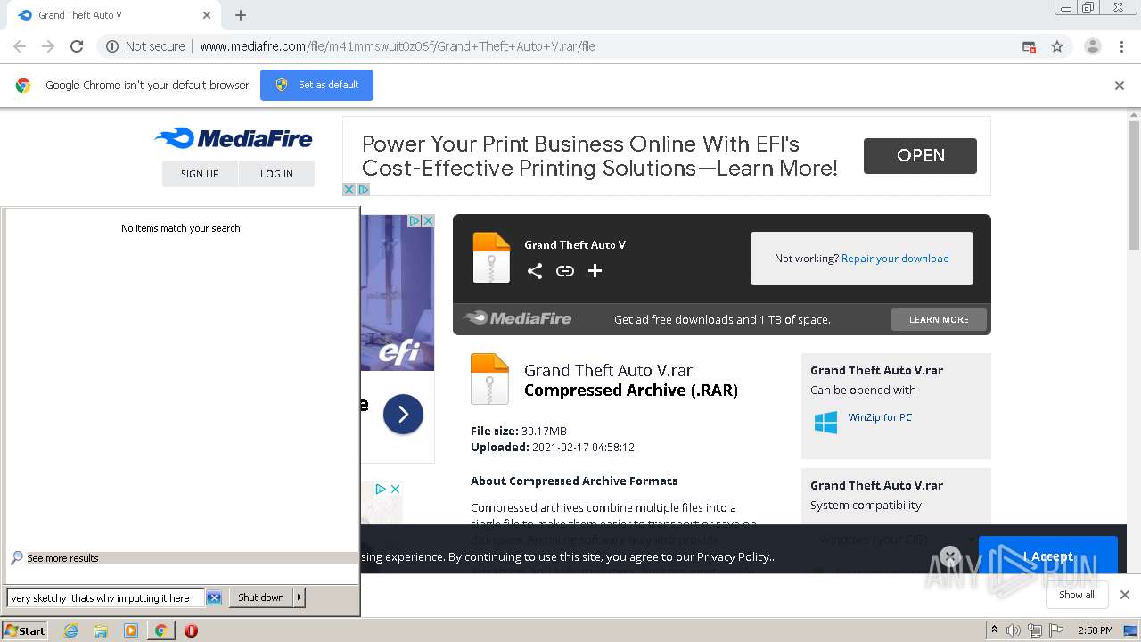Click the address bar URL
The width and height of the screenshot is (1141, 642).
397,46
